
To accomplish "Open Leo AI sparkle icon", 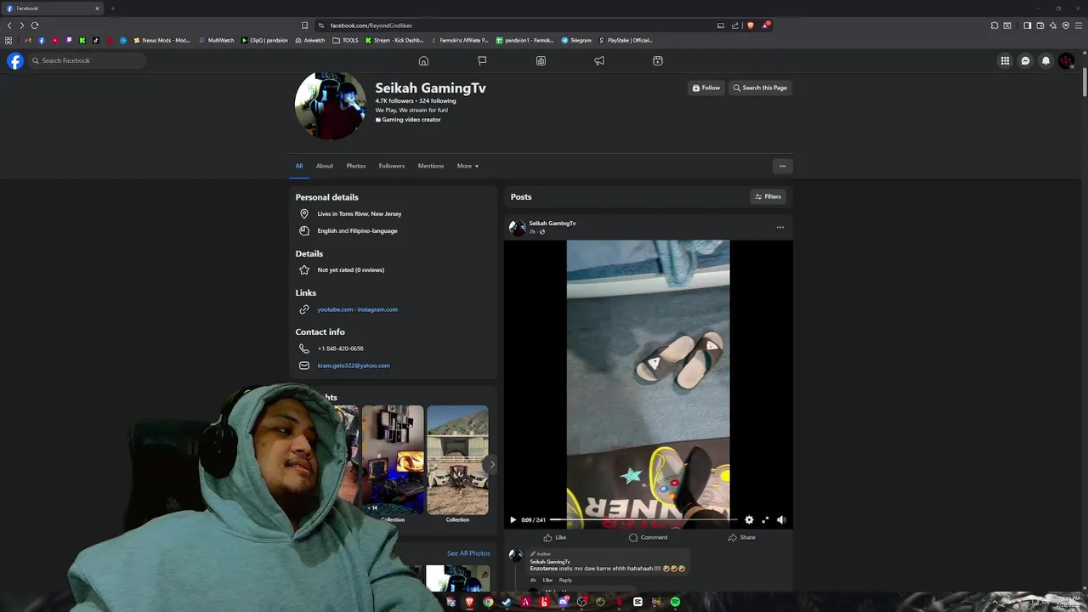I will click(x=1053, y=25).
